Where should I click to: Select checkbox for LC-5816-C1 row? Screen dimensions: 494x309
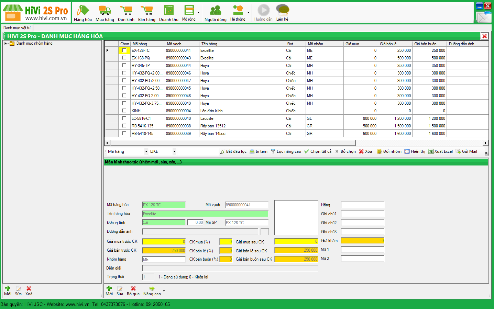point(124,118)
